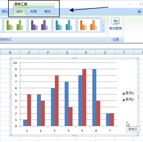Click the chart's top-middle sizing handle

click(x=74, y=58)
